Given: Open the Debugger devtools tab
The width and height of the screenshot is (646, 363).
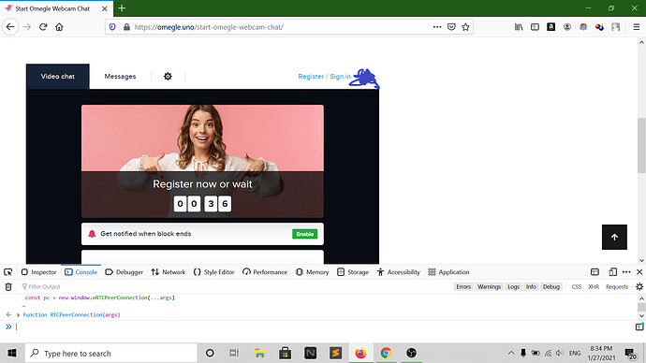Looking at the screenshot, I should 124,272.
